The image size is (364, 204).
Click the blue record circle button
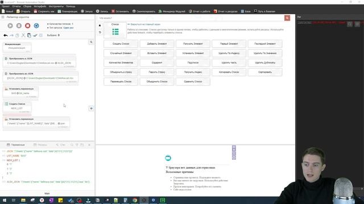[36, 25]
